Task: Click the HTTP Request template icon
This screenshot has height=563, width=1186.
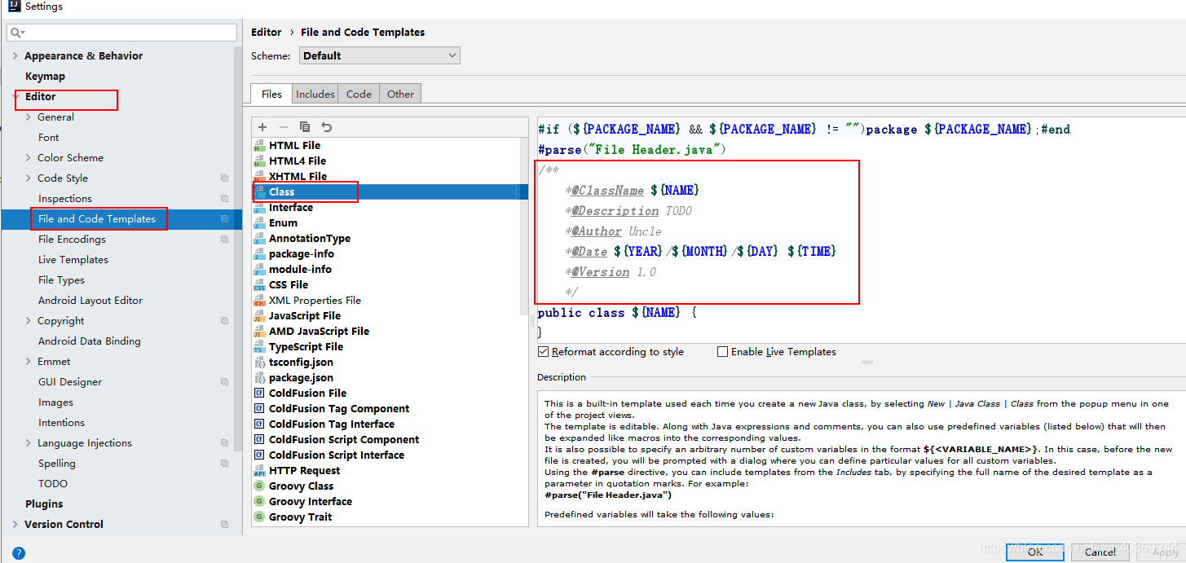Action: coord(259,471)
